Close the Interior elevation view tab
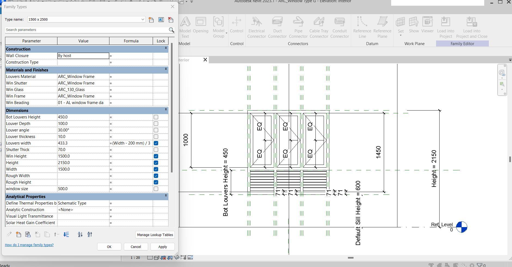512x267 pixels. pos(205,60)
